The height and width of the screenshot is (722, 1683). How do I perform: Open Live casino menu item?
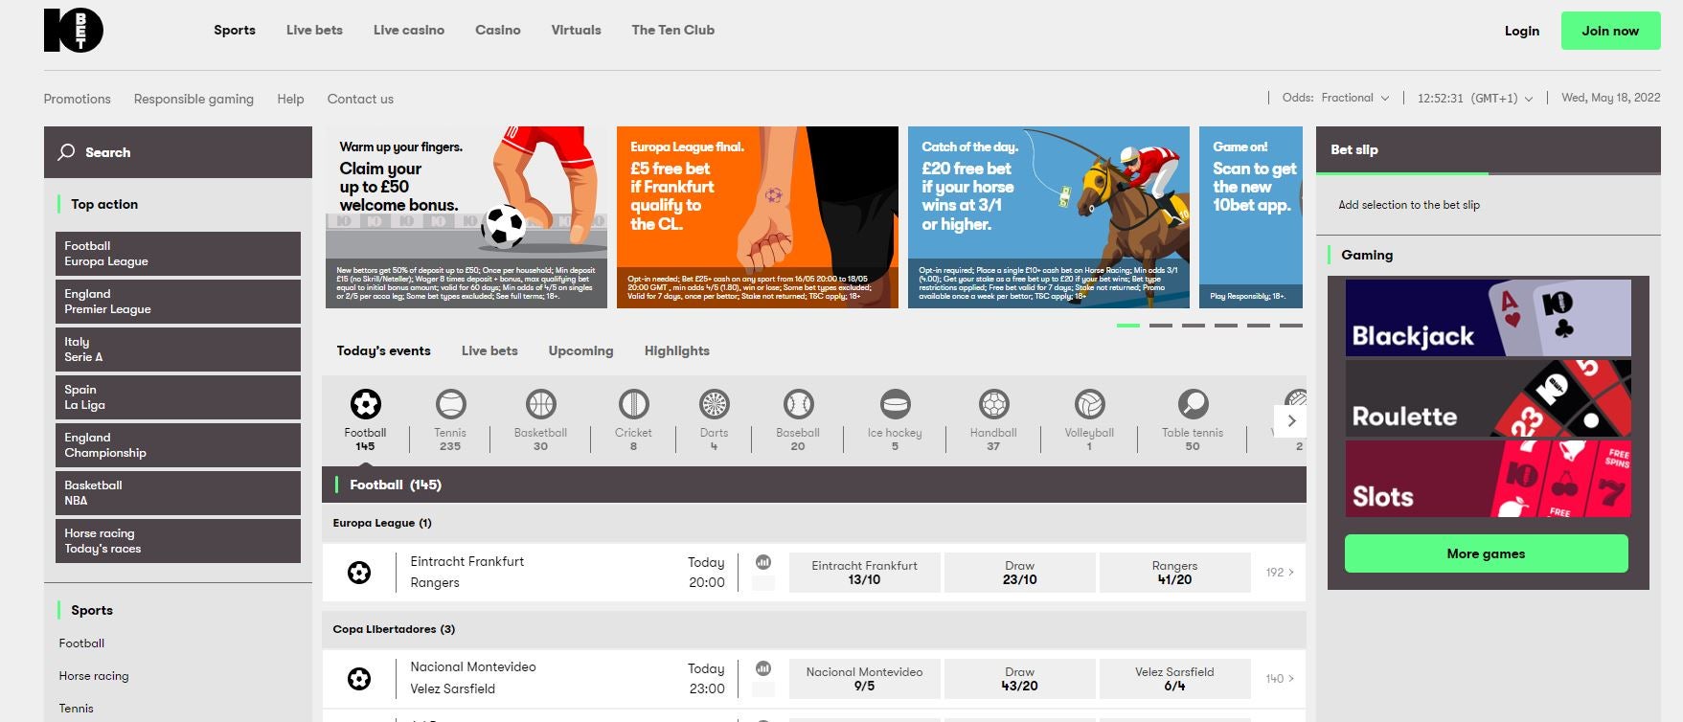(x=409, y=30)
